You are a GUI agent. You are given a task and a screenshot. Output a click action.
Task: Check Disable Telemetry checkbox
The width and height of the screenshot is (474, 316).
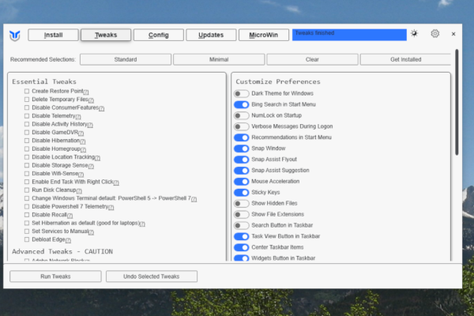[27, 116]
